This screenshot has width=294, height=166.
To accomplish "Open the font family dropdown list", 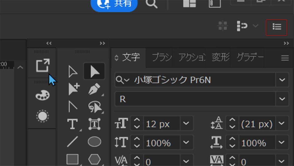I will click(x=282, y=80).
